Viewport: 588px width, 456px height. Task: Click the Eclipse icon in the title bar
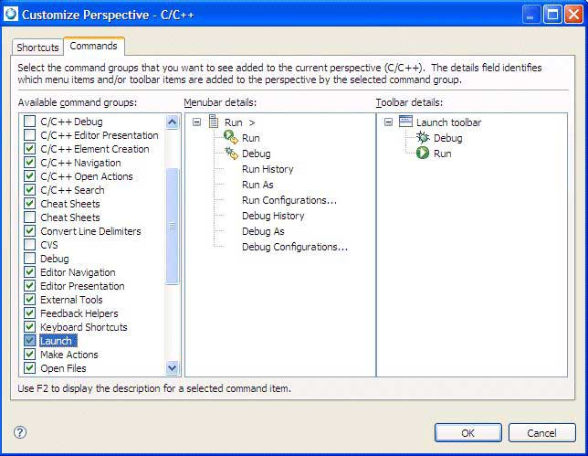(12, 14)
